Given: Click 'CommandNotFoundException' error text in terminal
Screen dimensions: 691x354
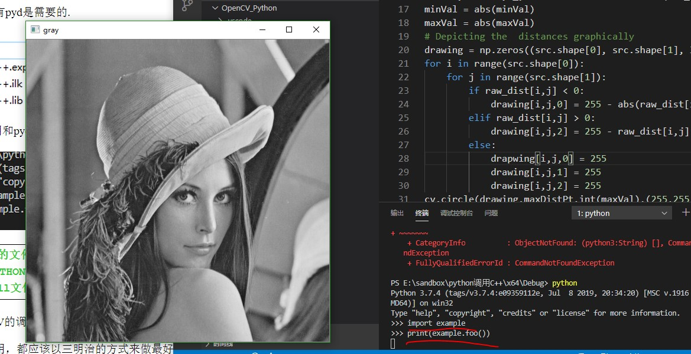Looking at the screenshot, I should (565, 263).
